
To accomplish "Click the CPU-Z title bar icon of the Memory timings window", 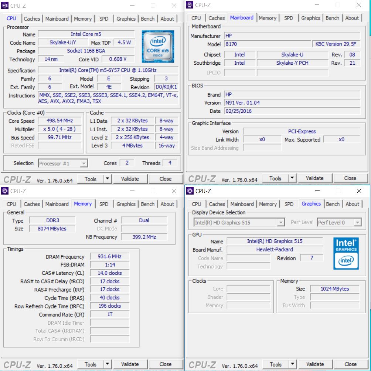I will 5,191.
